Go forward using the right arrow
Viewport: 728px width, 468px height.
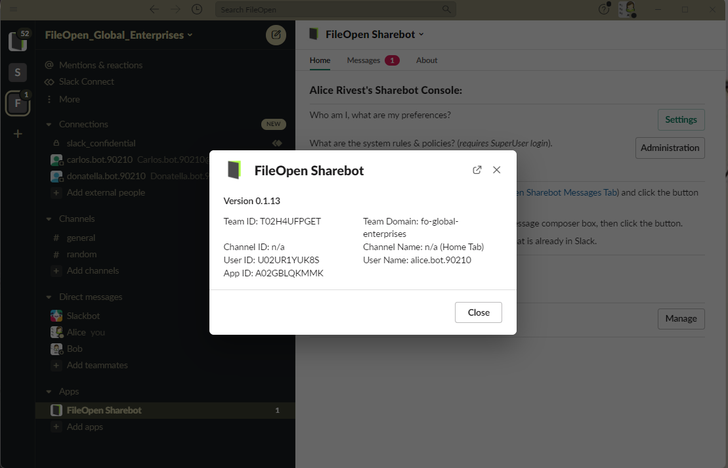coord(175,9)
